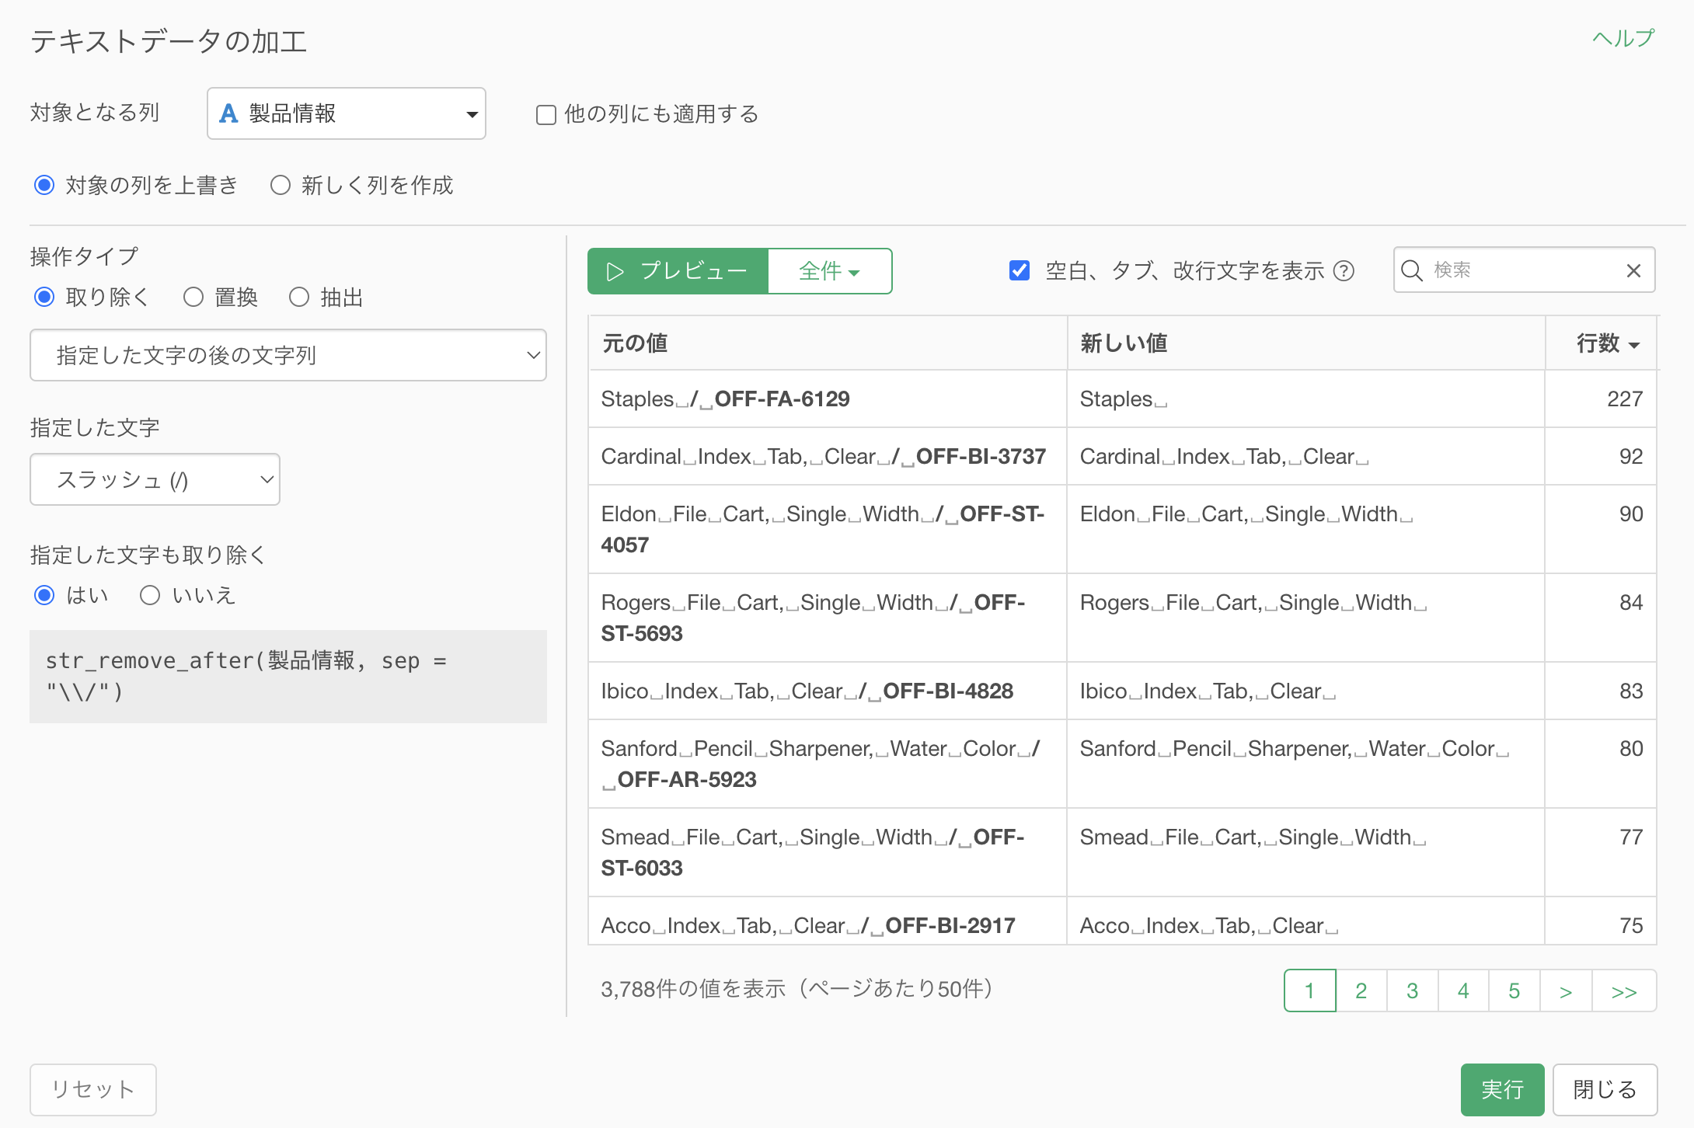
Task: Click the Smead File Cart OFF-ST-6033 cell
Action: (828, 852)
